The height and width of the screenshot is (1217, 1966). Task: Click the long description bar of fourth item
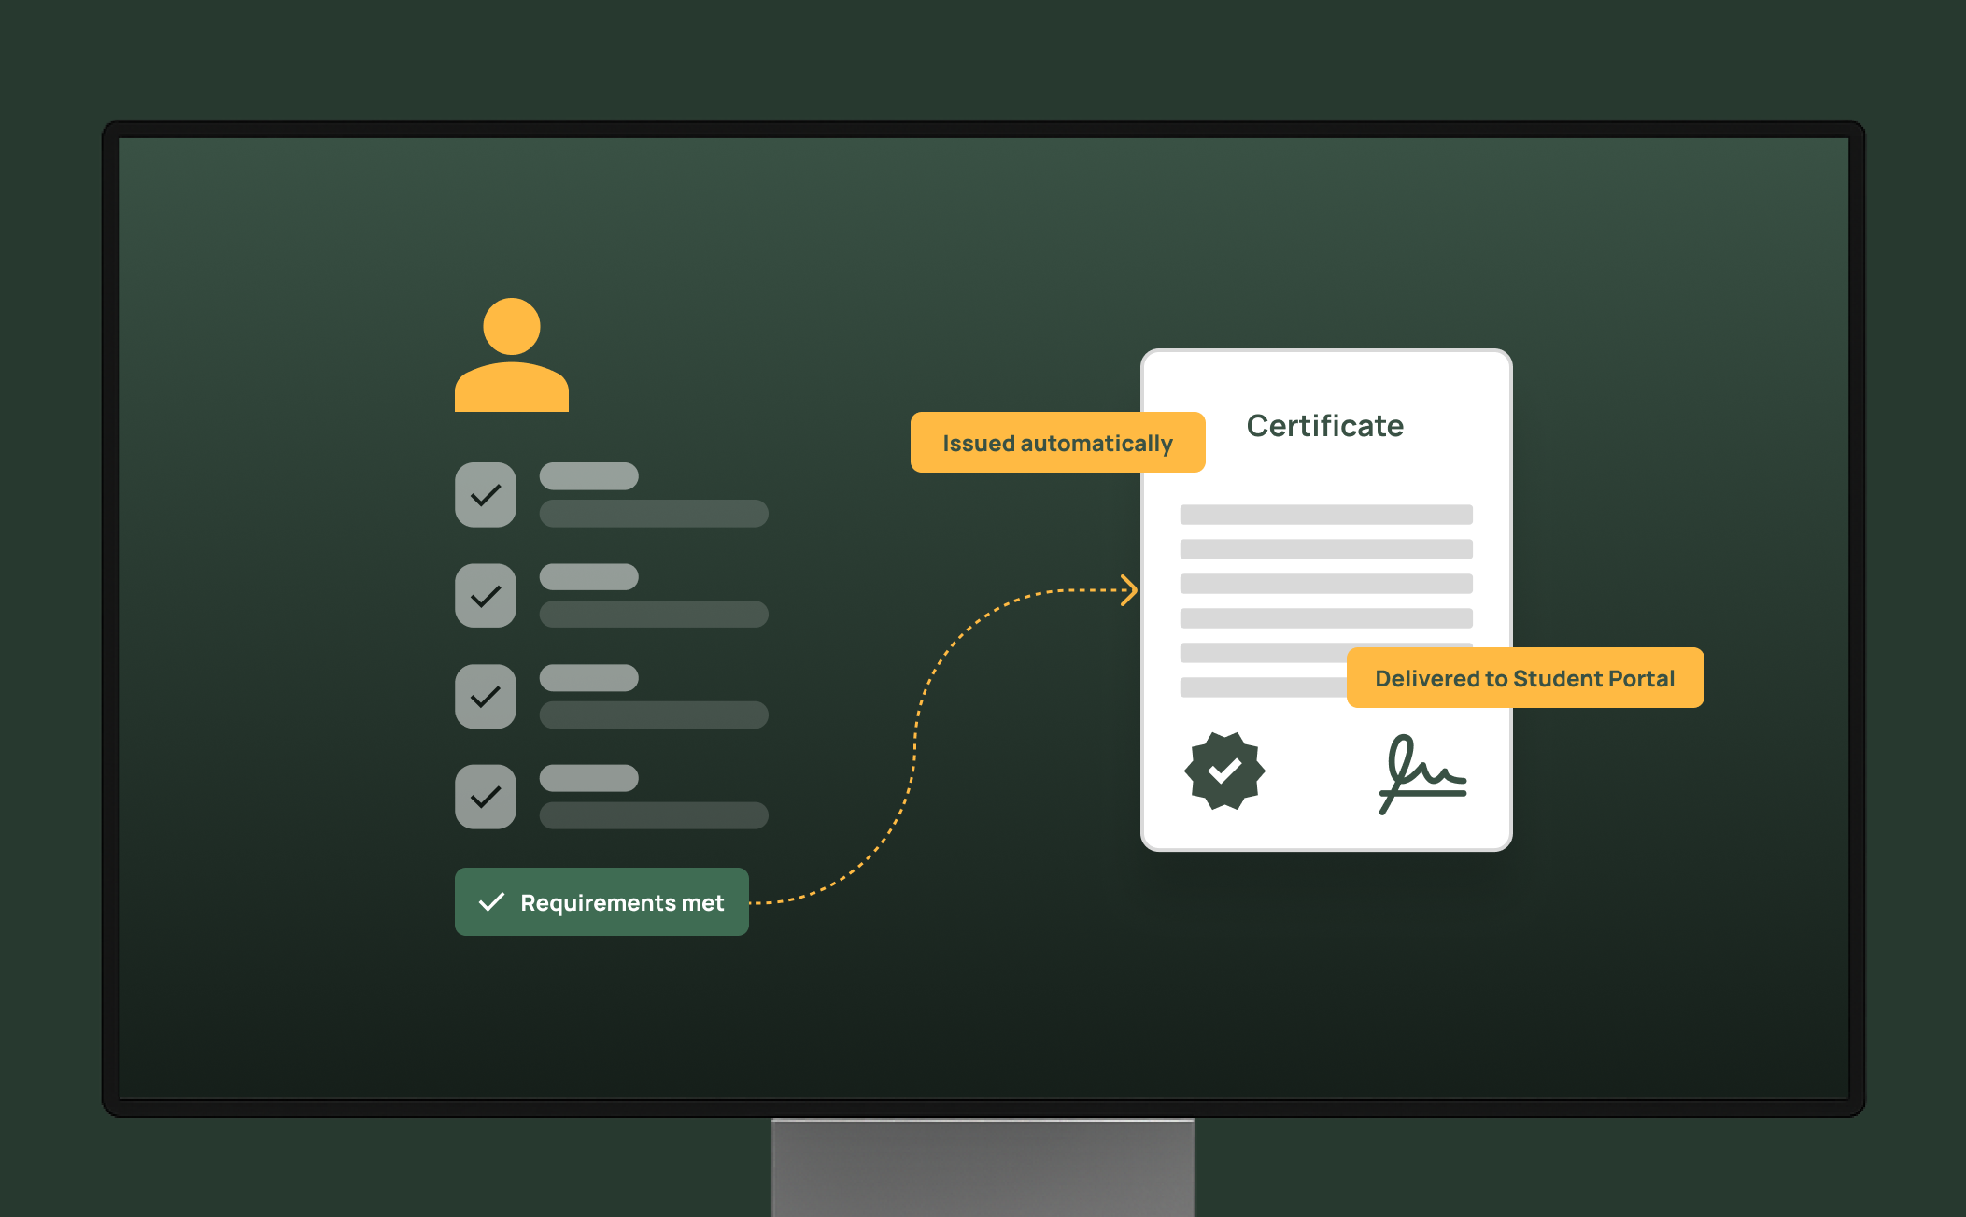point(654,815)
